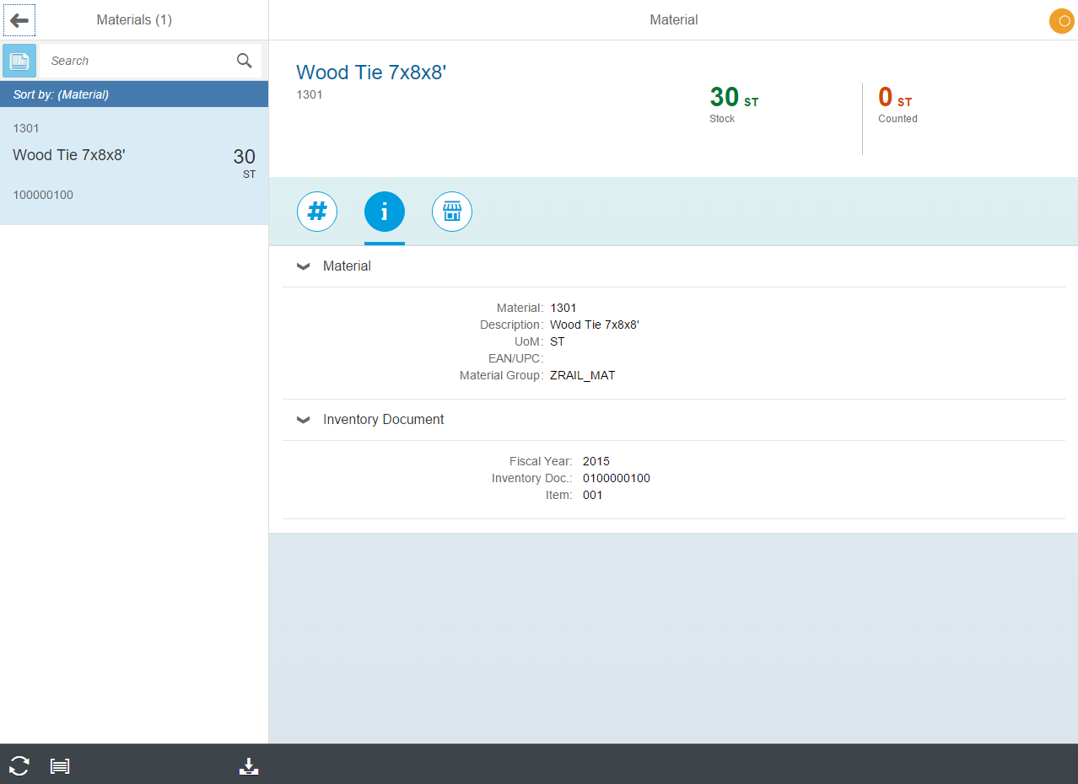Image resolution: width=1078 pixels, height=784 pixels.
Task: Click the magnifier search icon
Action: (x=245, y=61)
